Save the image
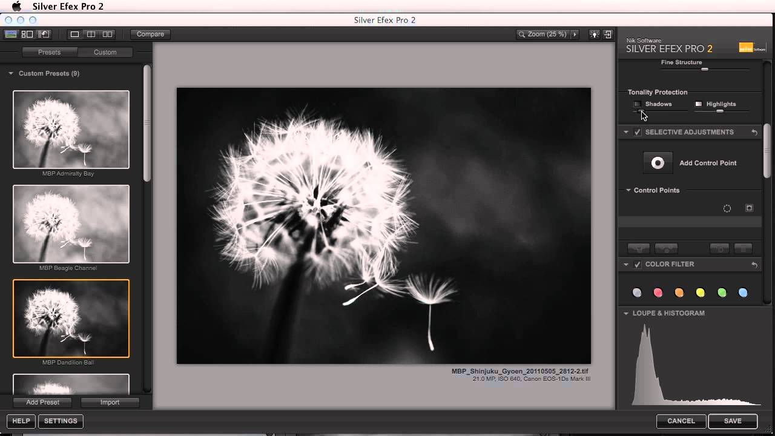Image resolution: width=775 pixels, height=436 pixels. (733, 421)
